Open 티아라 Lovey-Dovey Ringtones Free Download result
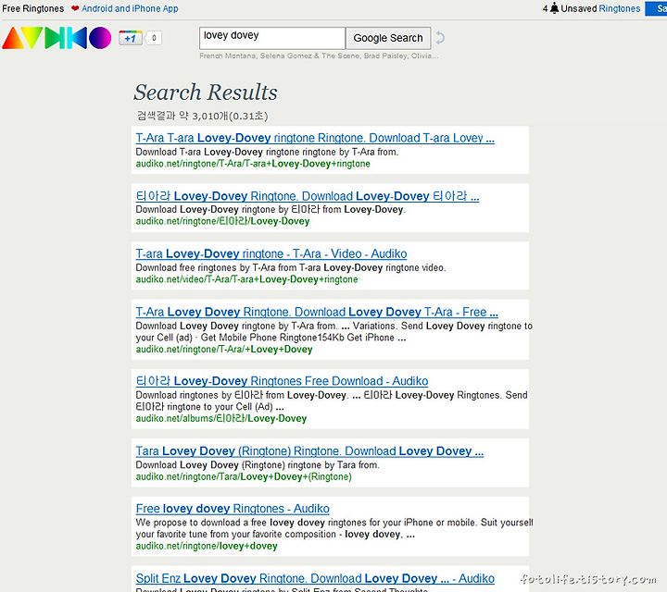 click(x=282, y=381)
